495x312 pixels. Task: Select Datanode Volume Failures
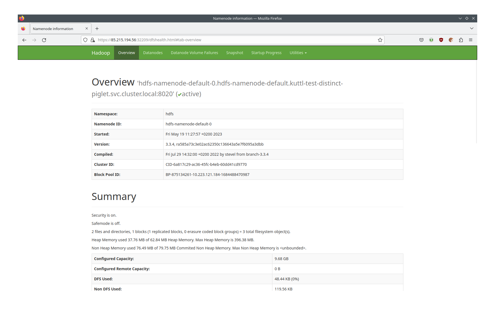point(194,52)
